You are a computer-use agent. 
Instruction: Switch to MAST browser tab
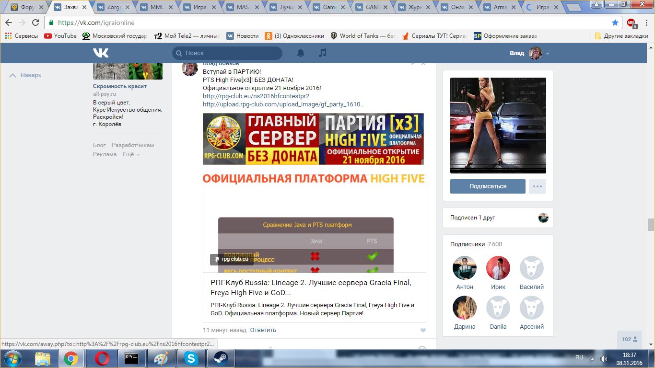coord(242,7)
